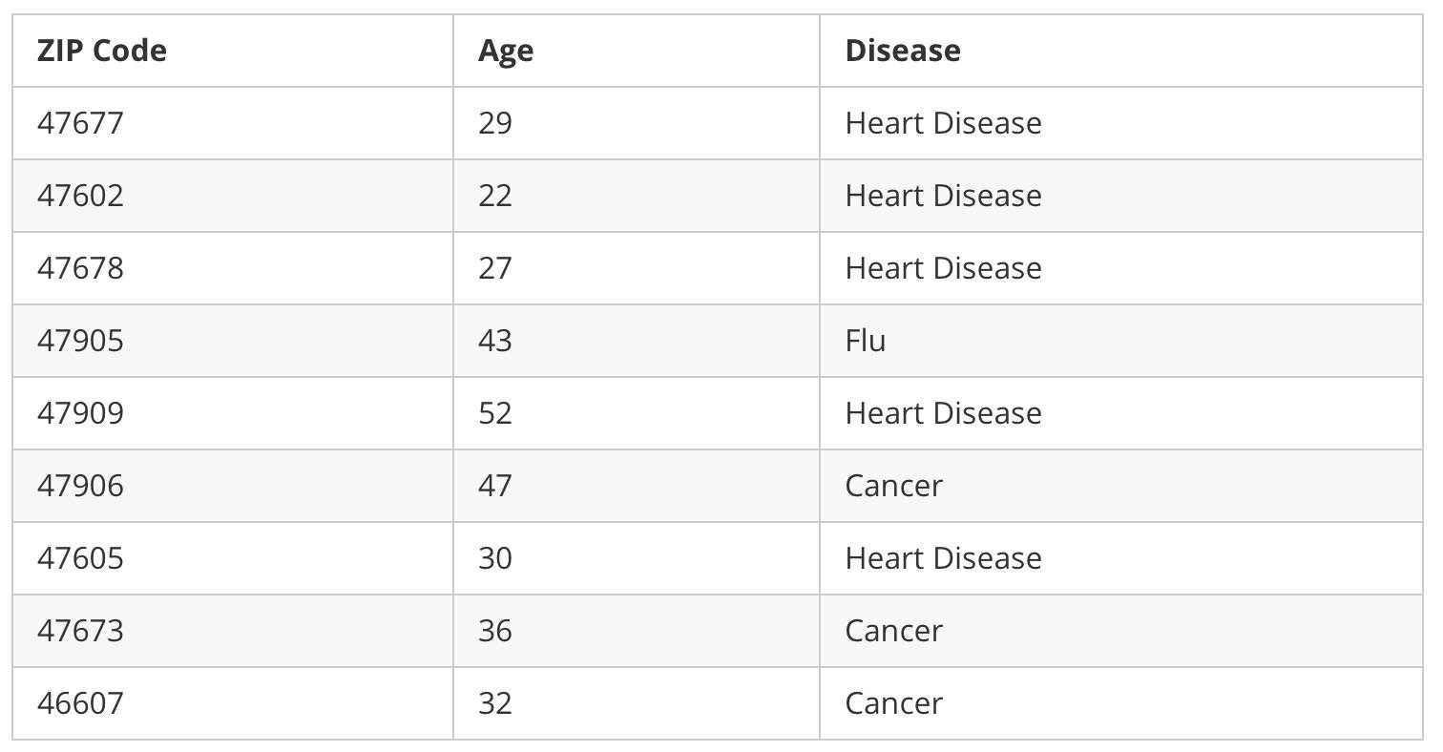Select the ZIP code cell 47602
Screen dimensions: 1443x752
point(80,196)
